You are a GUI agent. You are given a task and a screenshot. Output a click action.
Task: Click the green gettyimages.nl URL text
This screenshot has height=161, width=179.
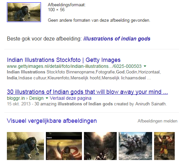pyautogui.click(x=74, y=66)
